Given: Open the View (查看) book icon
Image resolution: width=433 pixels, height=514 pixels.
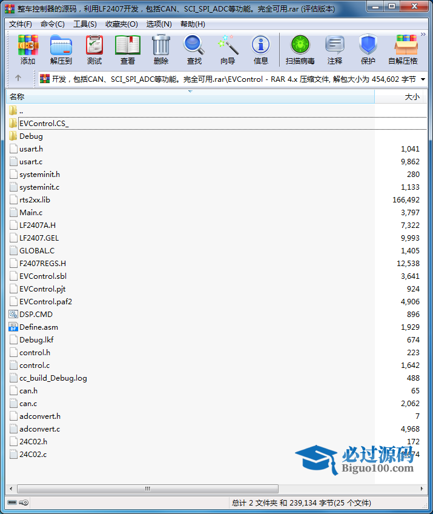Looking at the screenshot, I should click(128, 50).
